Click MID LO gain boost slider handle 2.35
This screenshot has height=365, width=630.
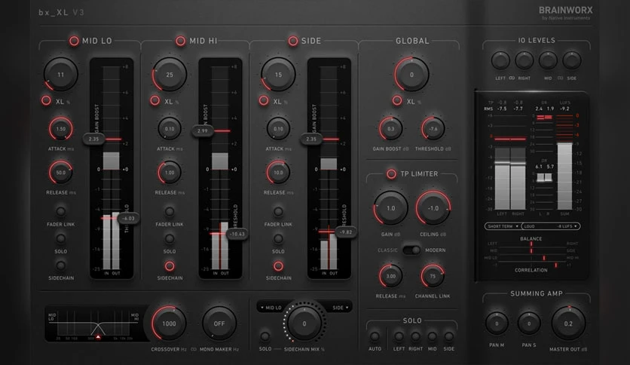coord(93,139)
